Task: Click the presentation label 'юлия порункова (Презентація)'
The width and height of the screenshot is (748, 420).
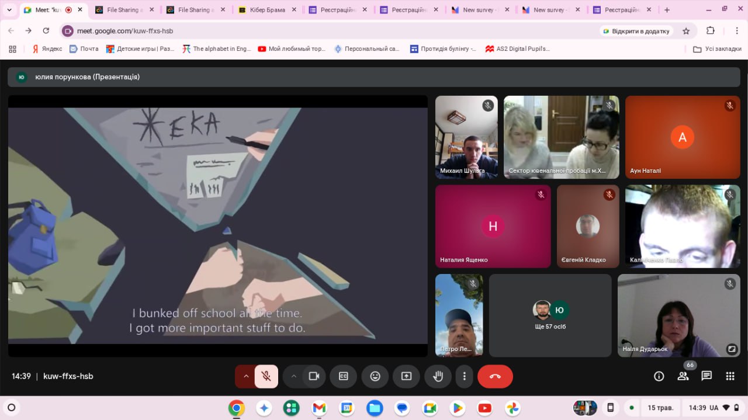Action: (x=87, y=77)
